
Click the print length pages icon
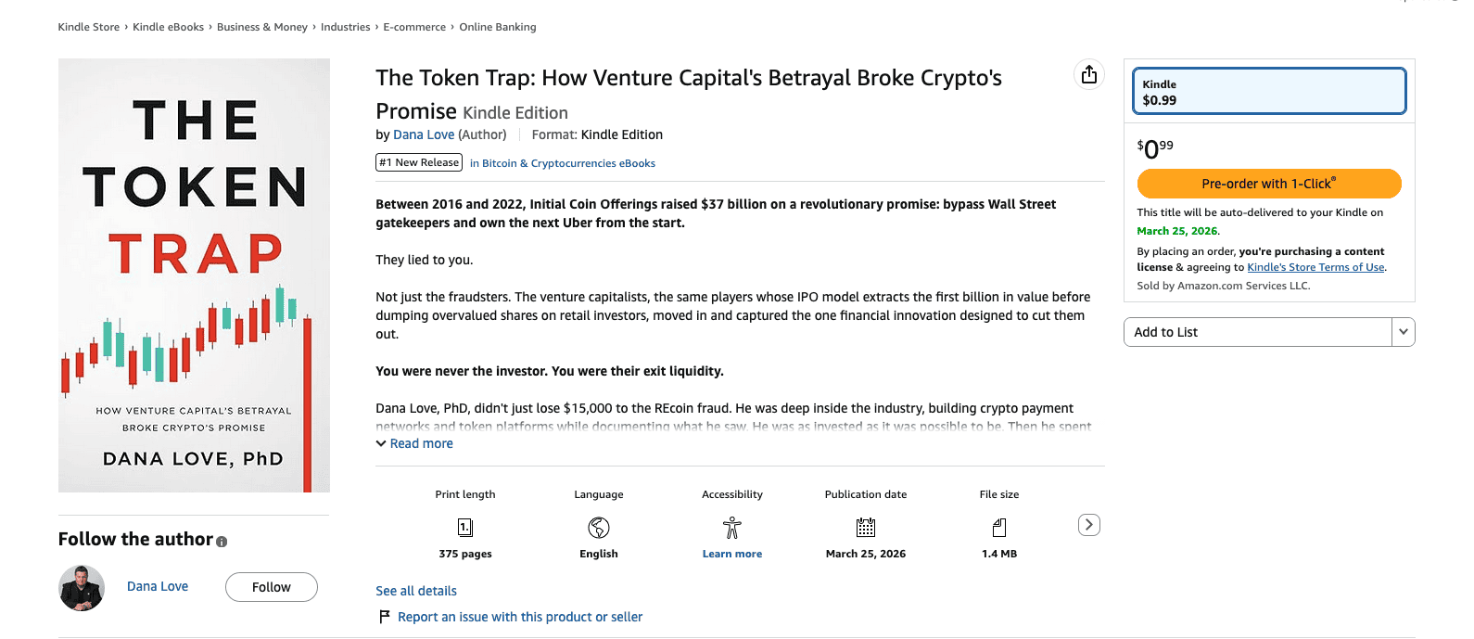coord(464,527)
